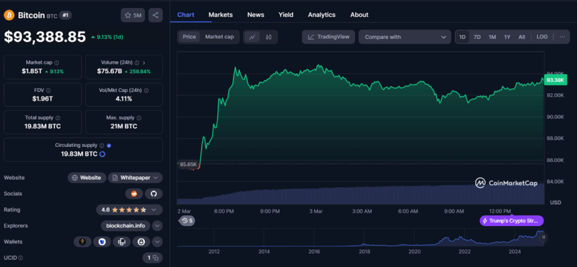Open Trump's Crypto Str... event tag
The image size is (577, 267).
point(511,221)
